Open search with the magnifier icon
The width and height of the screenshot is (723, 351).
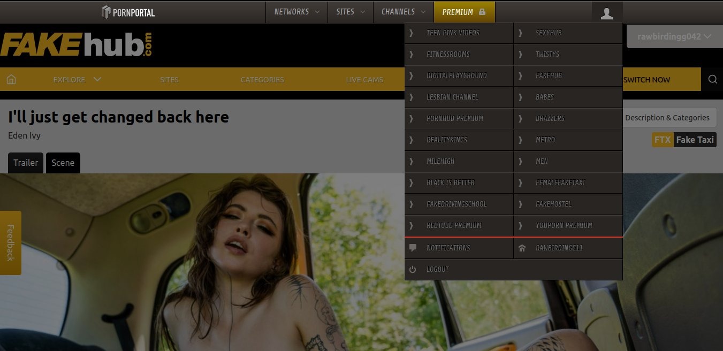(712, 79)
